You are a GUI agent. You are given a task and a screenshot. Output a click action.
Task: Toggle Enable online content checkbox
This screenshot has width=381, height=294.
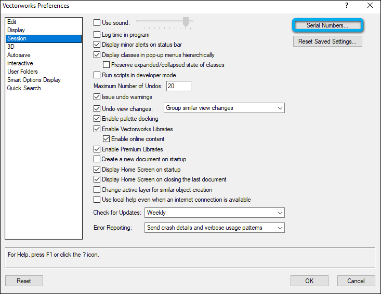(106, 139)
